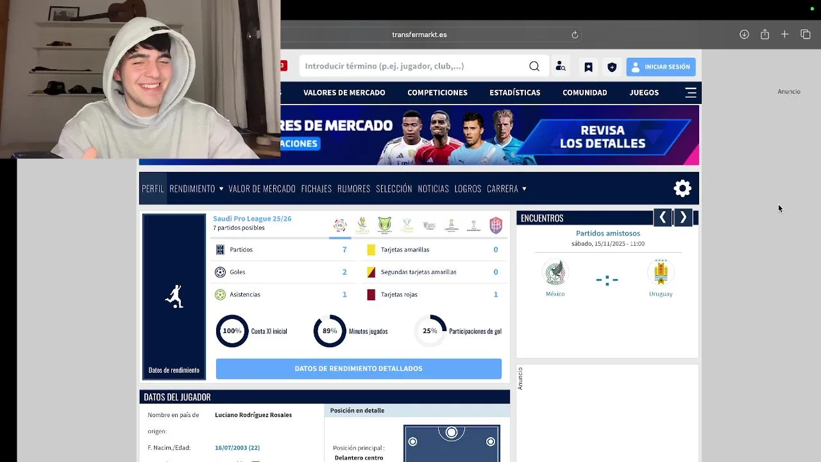
Task: Select the grey crest competition logo
Action: tap(429, 225)
